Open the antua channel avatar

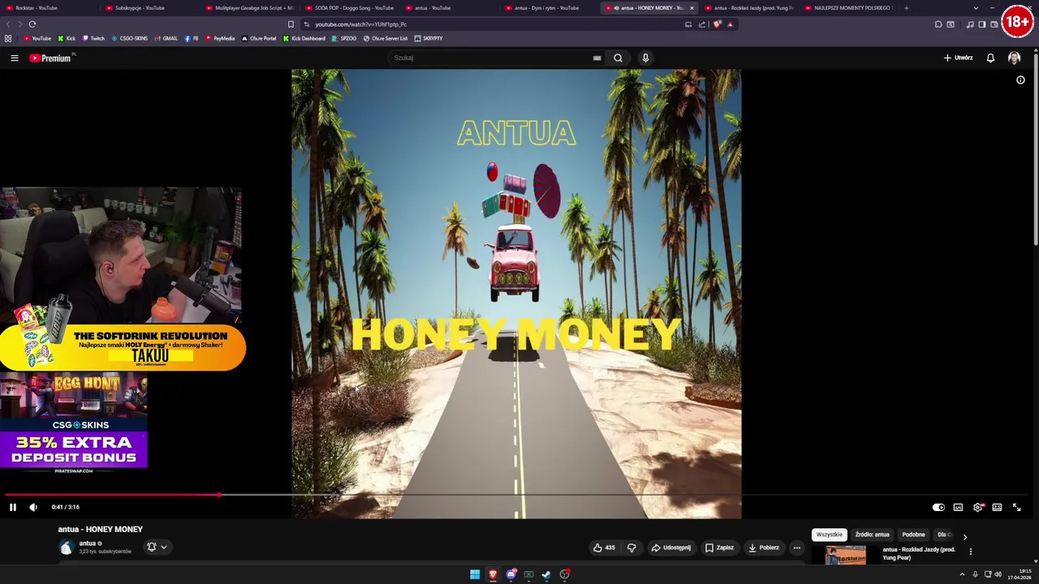[66, 547]
